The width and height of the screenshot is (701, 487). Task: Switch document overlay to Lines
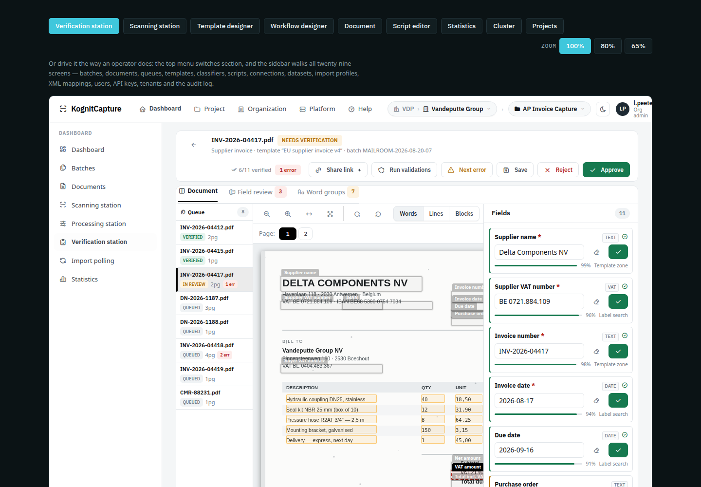click(x=436, y=214)
